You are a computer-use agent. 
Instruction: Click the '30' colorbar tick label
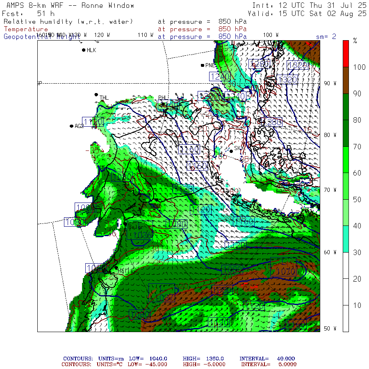point(357,253)
